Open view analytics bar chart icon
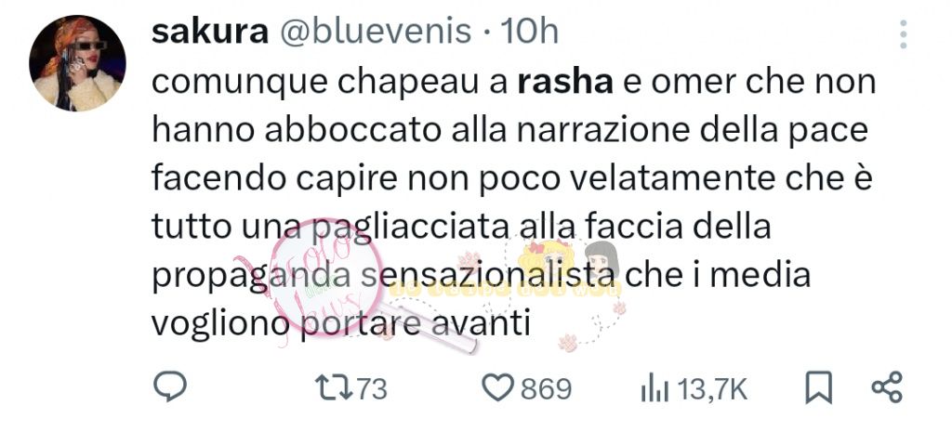Viewport: 952px width, 431px height. click(x=654, y=389)
